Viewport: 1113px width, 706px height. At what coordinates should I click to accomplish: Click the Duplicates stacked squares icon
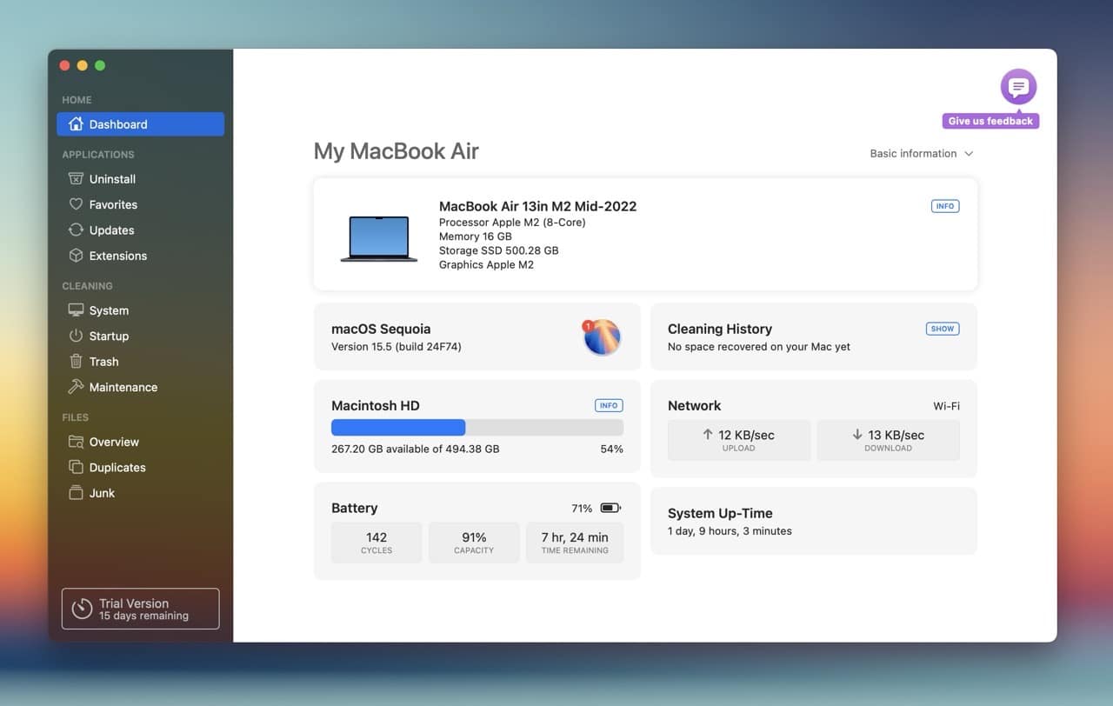77,467
